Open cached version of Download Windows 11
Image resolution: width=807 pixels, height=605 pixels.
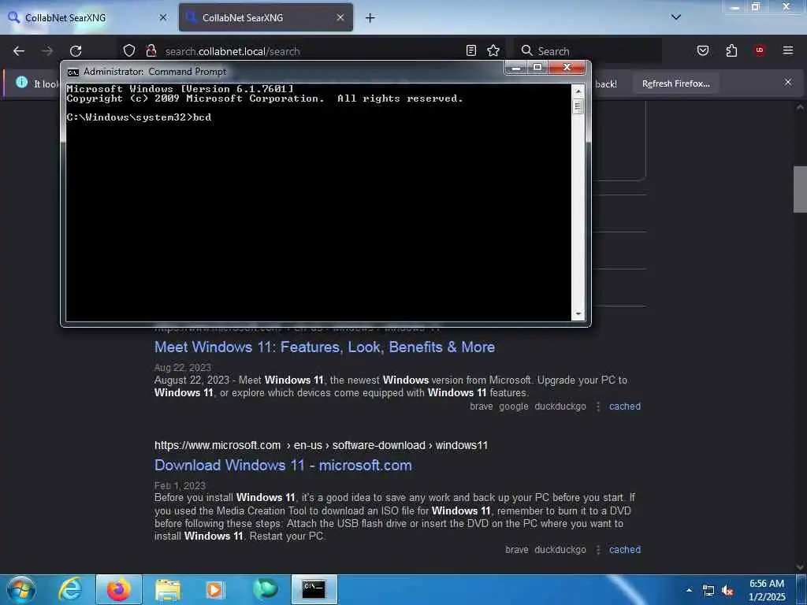coord(625,550)
